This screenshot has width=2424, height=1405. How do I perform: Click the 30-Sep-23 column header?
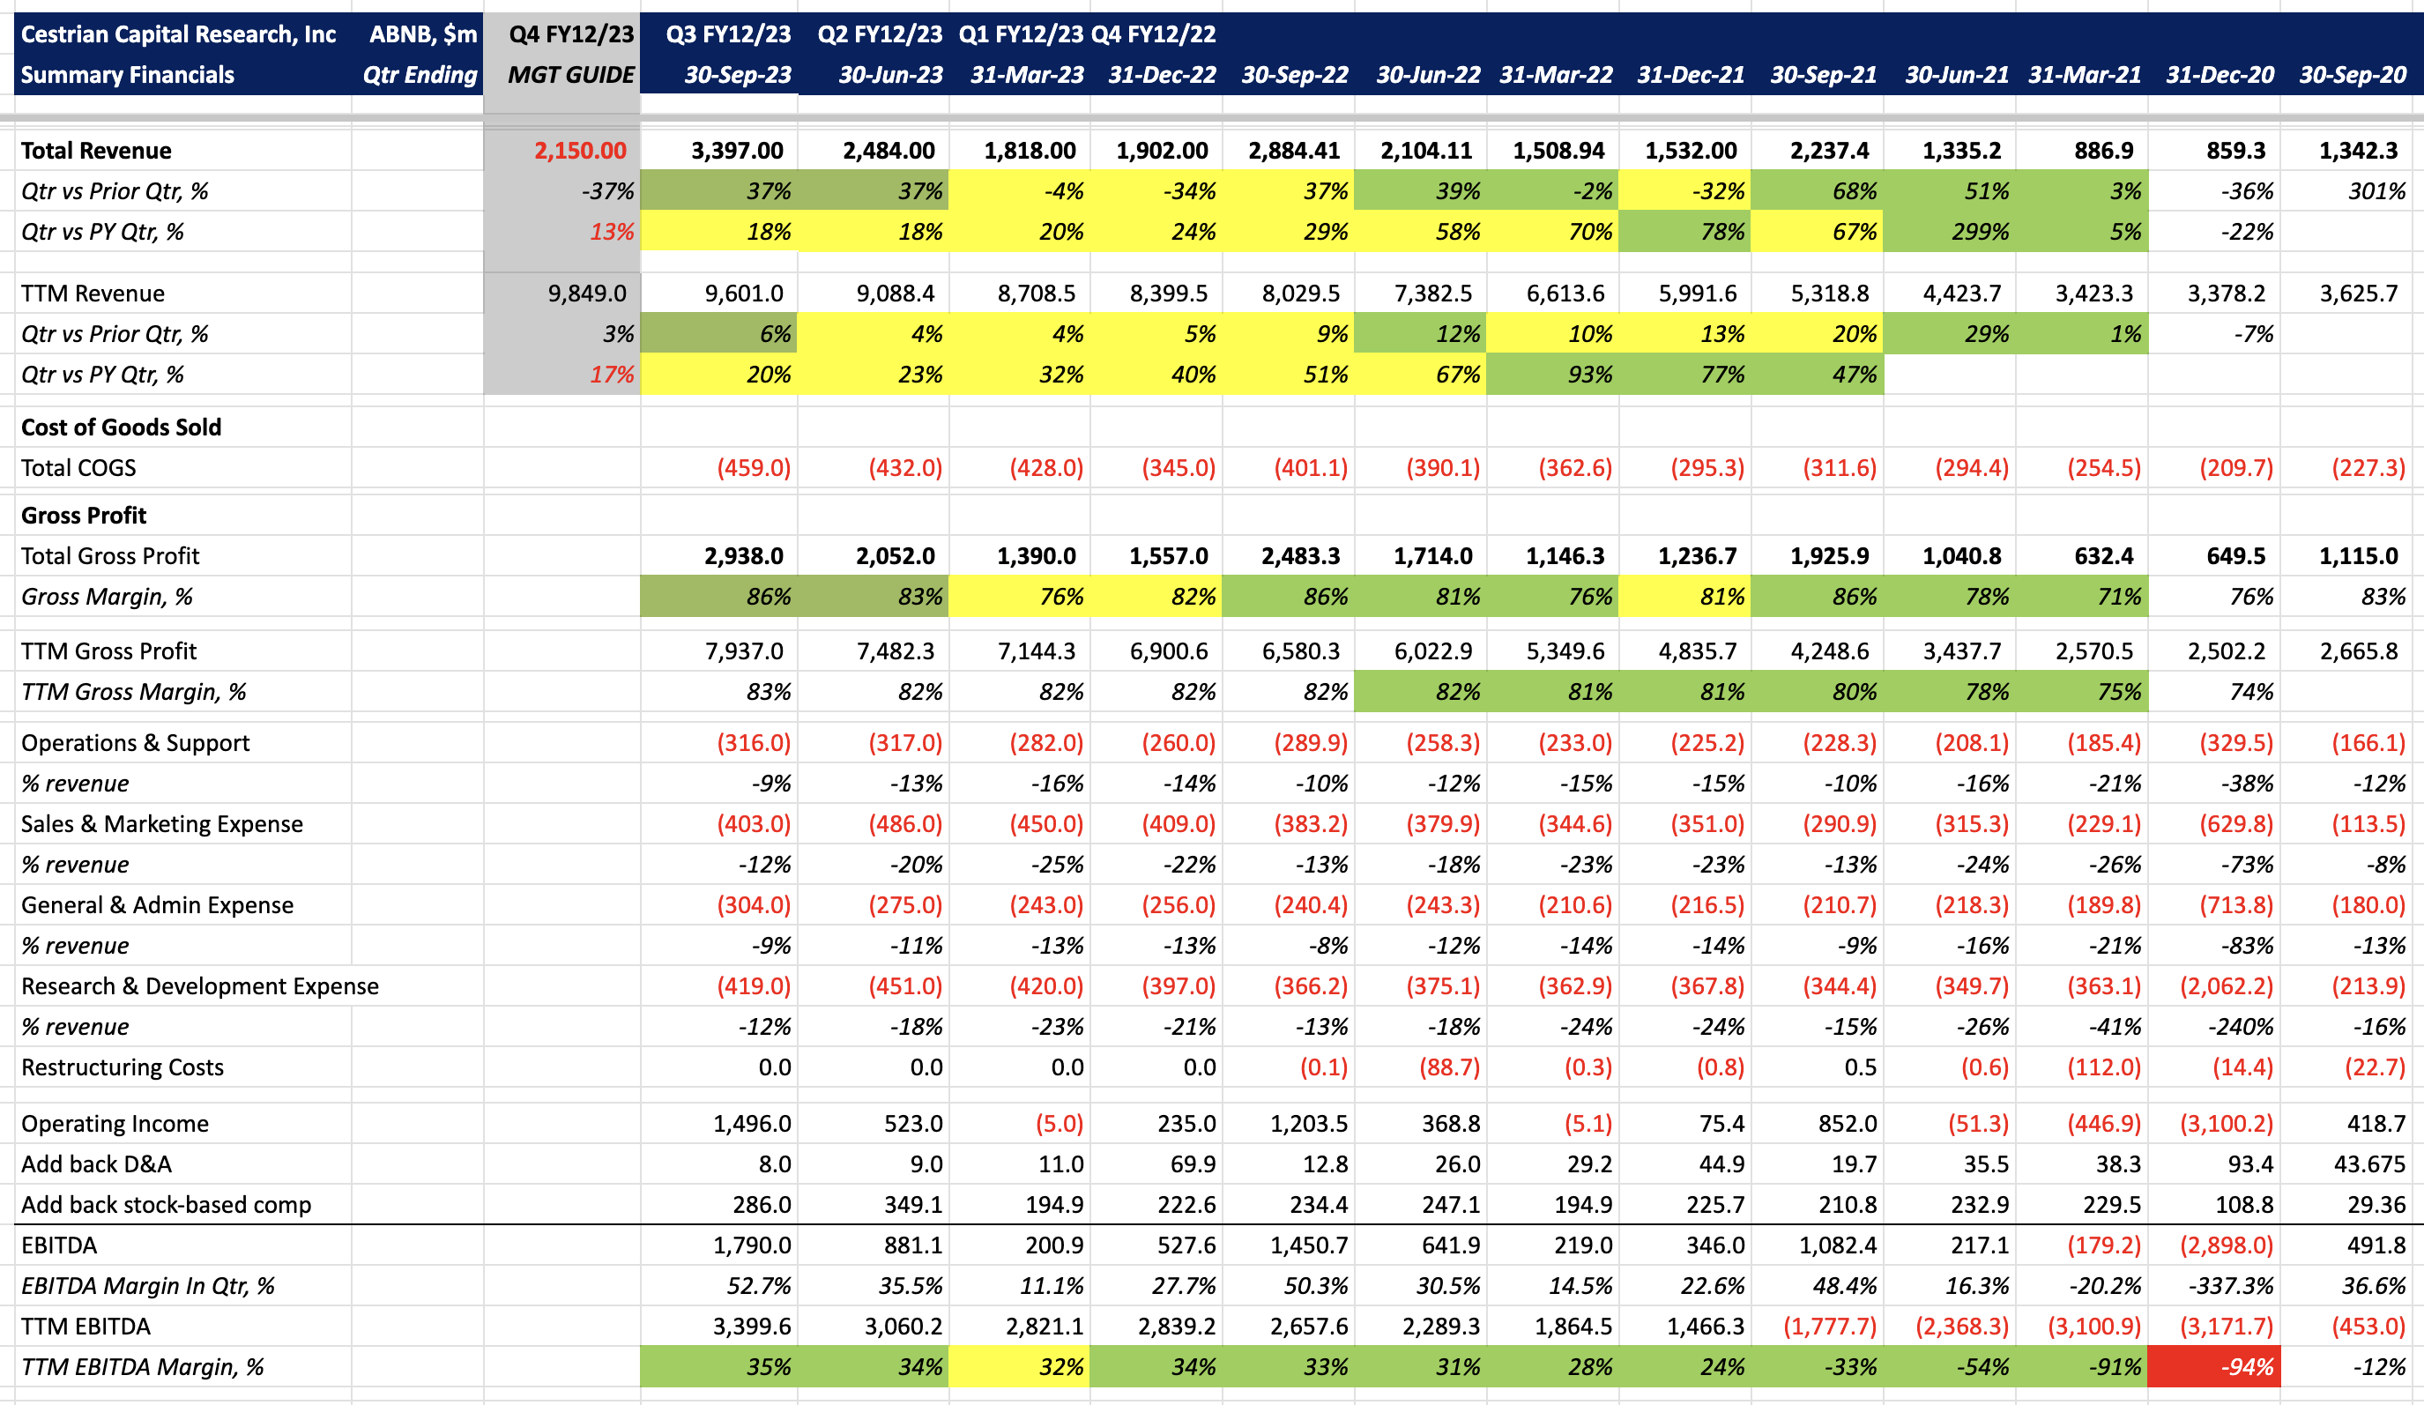pos(737,75)
